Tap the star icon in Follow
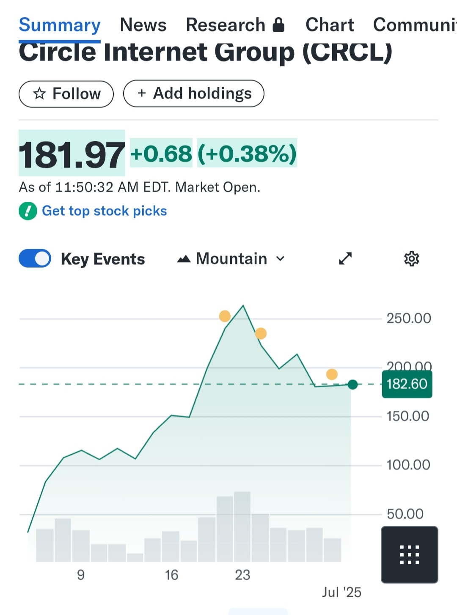 pyautogui.click(x=39, y=93)
